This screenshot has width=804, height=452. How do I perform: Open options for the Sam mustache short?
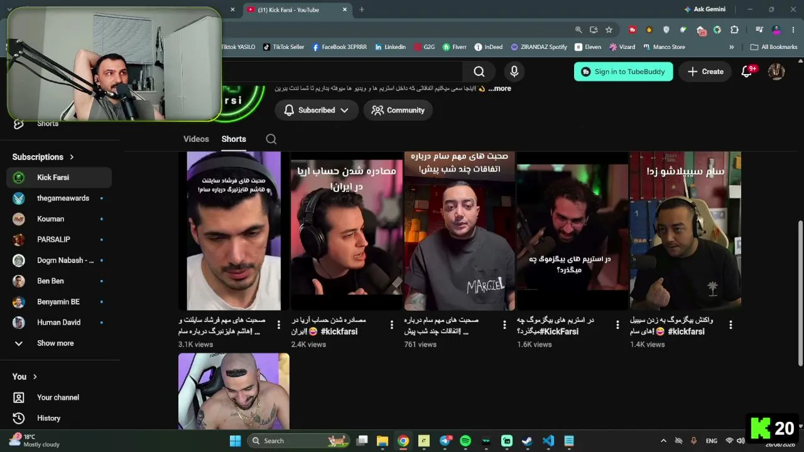click(x=731, y=325)
